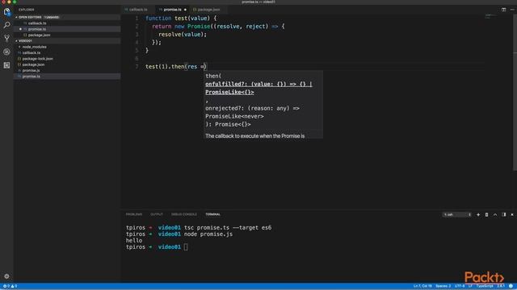Move the panel to the side
The width and height of the screenshot is (517, 290).
point(503,215)
